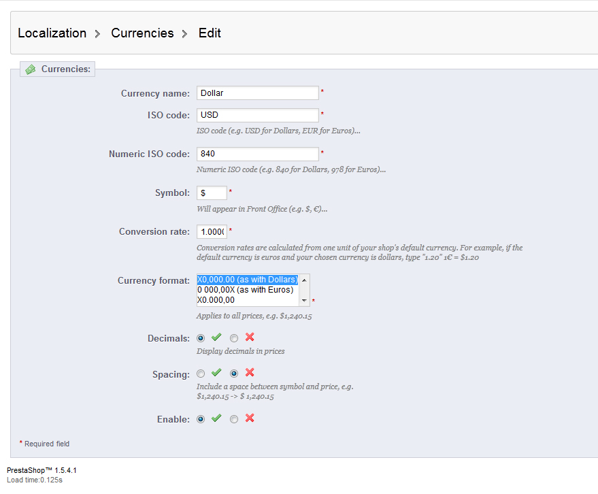Viewport: 598px width, 494px height.
Task: Select the Spacing yes radio button
Action: pos(201,374)
